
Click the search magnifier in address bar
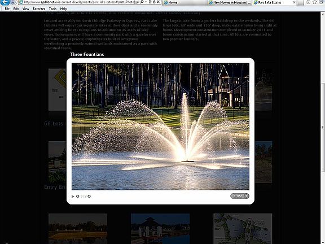click(x=142, y=2)
